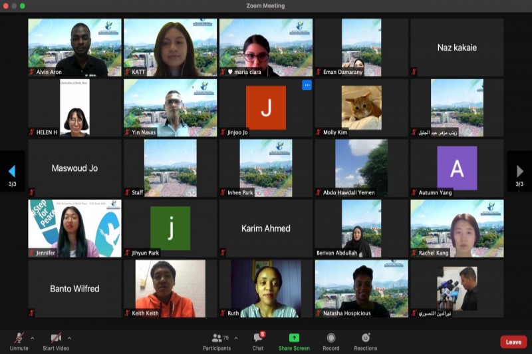Start Video from the toolbar

[x=56, y=339]
